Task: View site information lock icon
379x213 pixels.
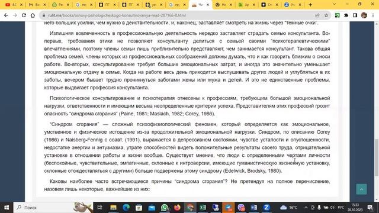Action: (44, 15)
